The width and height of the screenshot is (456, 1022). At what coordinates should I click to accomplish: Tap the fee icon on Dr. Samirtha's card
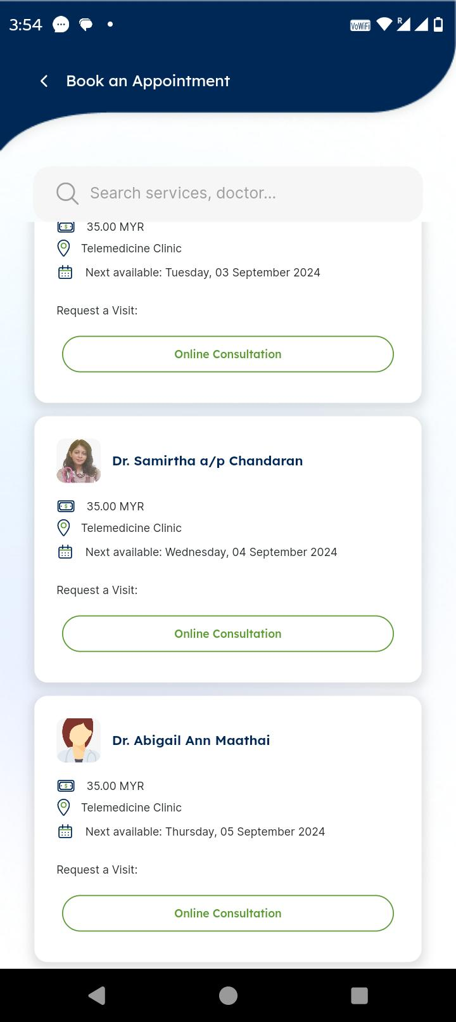pyautogui.click(x=66, y=506)
